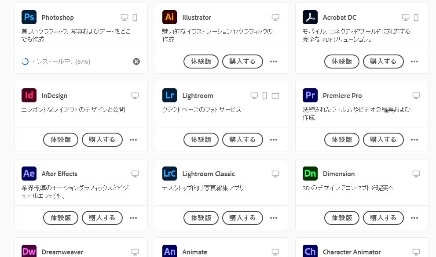Start the After Effects trial with 体験版
Screen dimensions: 436x257
[61, 218]
